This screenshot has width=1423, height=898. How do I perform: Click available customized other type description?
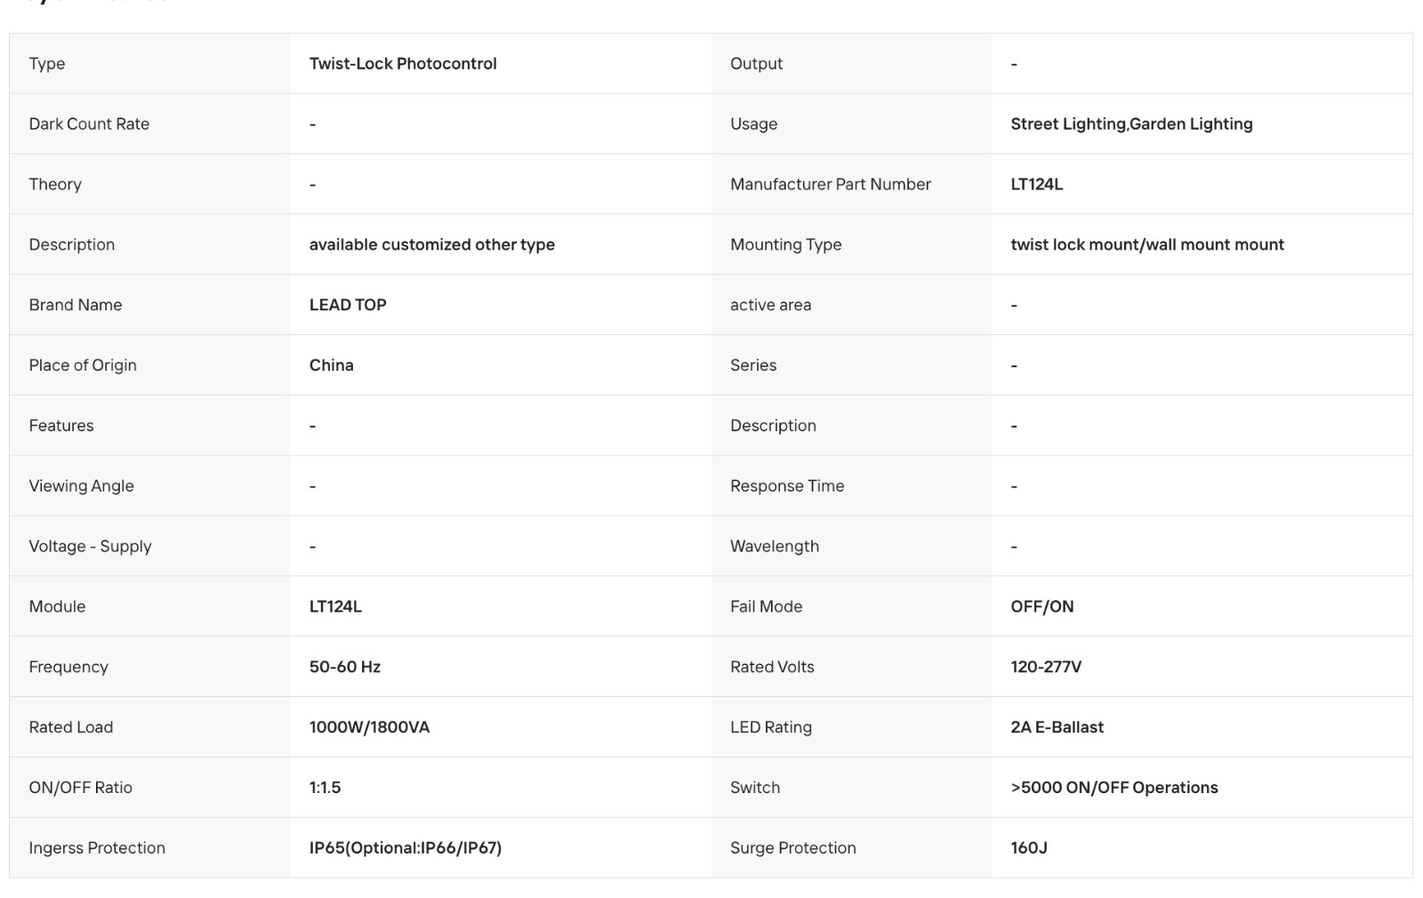[431, 245]
